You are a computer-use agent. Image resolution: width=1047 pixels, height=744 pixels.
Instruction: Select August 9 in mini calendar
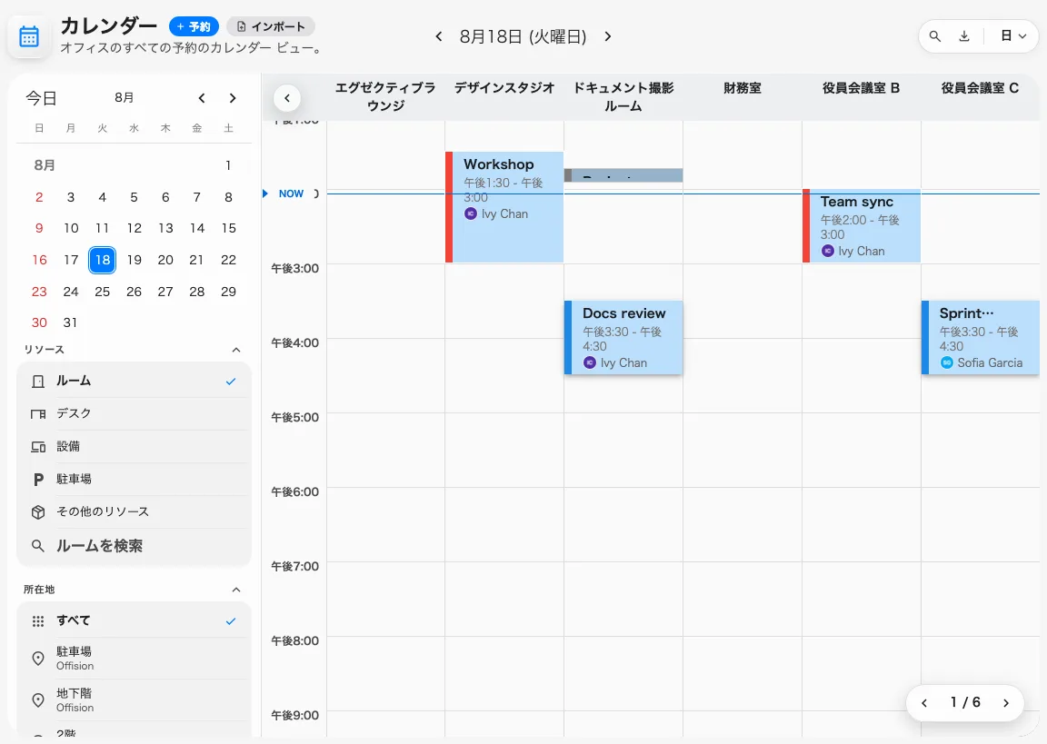(x=39, y=228)
